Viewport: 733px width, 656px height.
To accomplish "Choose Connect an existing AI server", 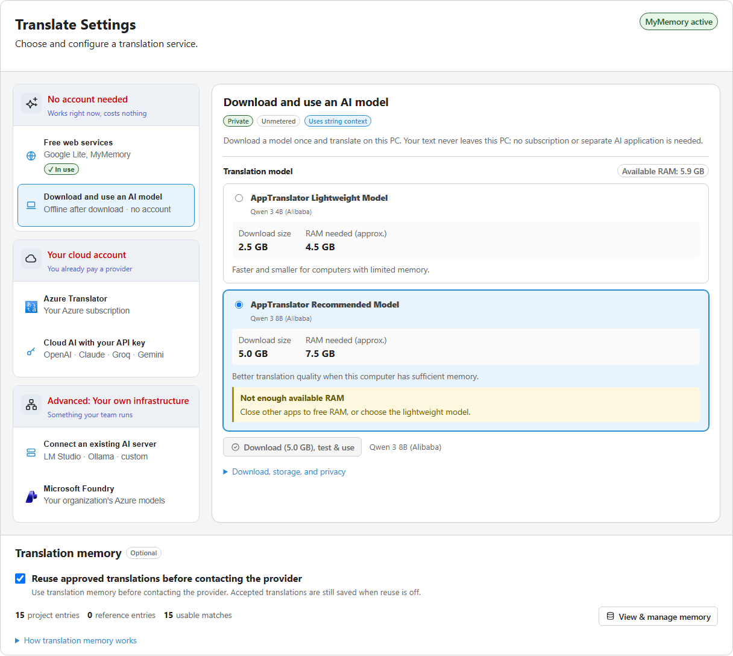I will click(106, 450).
